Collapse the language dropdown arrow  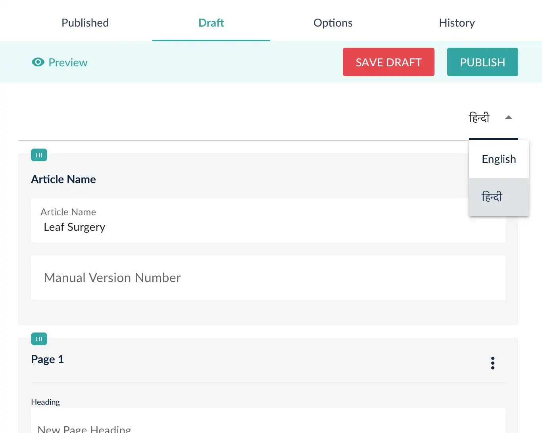pyautogui.click(x=509, y=118)
